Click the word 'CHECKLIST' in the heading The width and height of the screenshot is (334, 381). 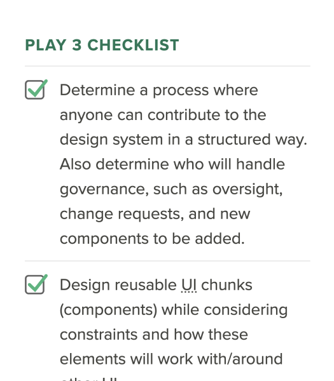coord(133,45)
